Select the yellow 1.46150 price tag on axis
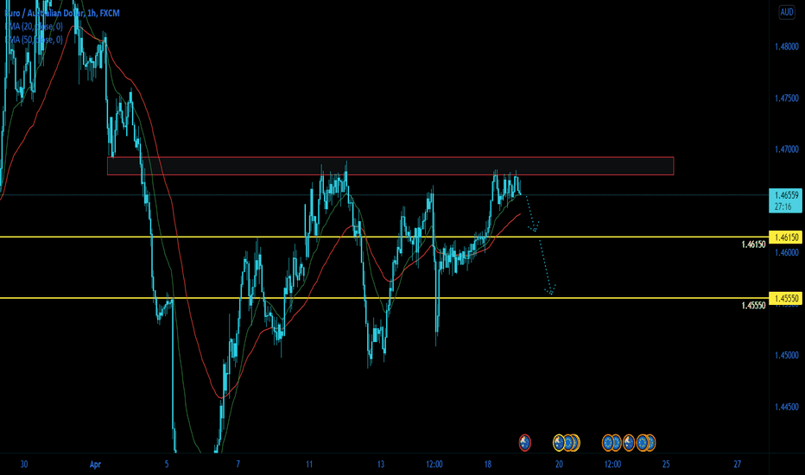 click(x=785, y=237)
